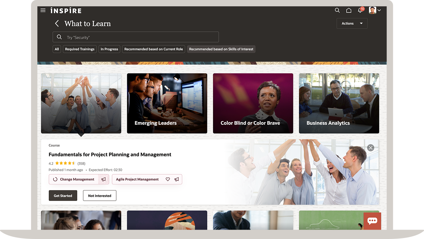Open the Business Analytics course card

(x=339, y=103)
